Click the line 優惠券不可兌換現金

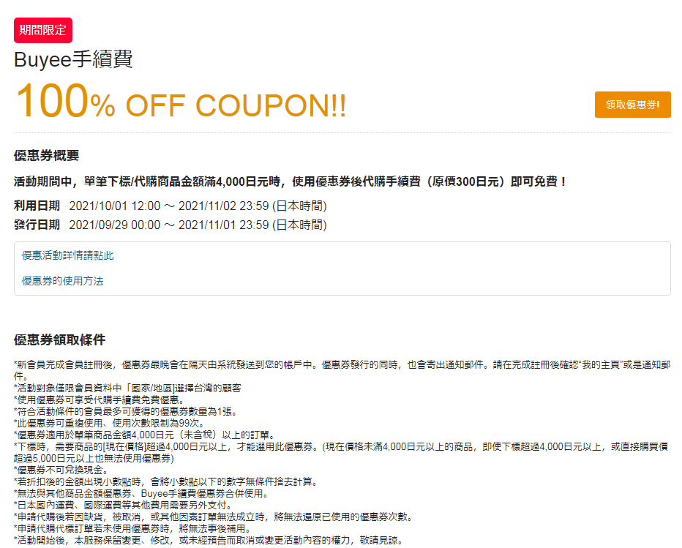tap(61, 470)
